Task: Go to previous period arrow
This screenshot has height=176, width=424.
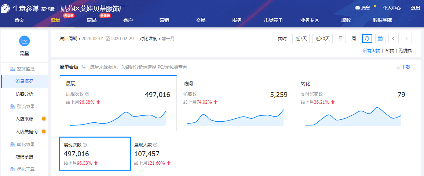Action: [394, 38]
